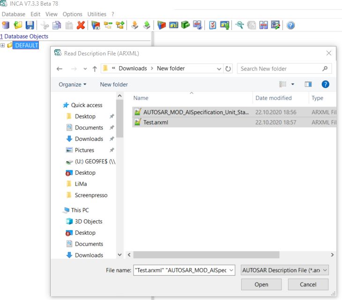The image size is (342, 300).
Task: Click the Search New folder input field
Action: pos(280,69)
